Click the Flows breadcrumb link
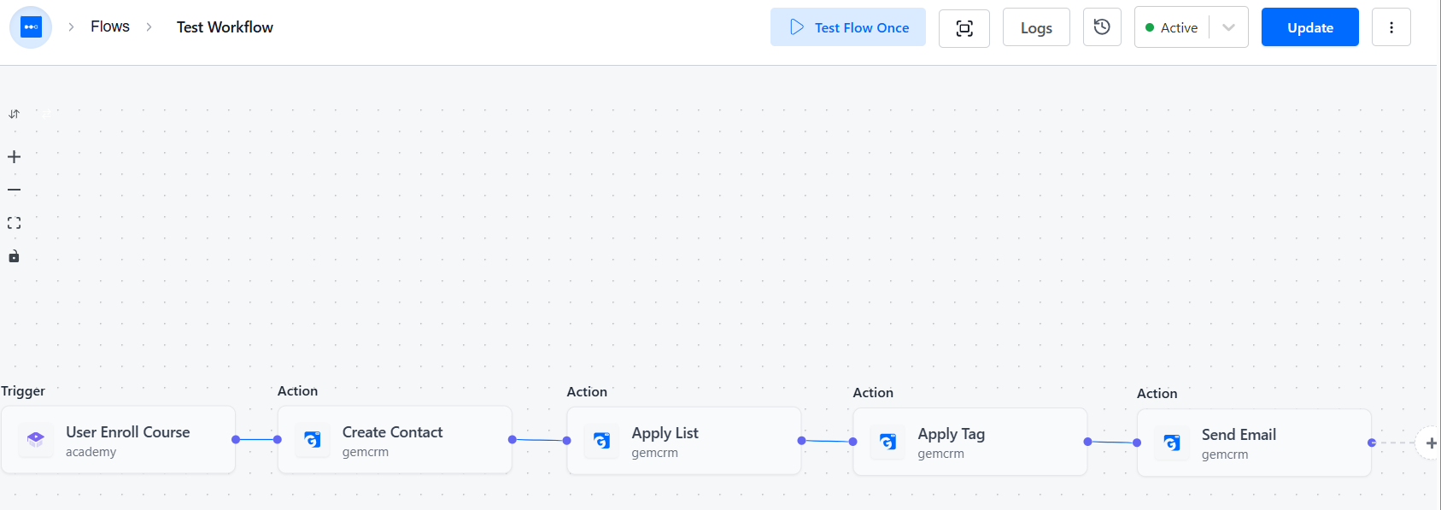This screenshot has height=510, width=1441. (x=110, y=26)
